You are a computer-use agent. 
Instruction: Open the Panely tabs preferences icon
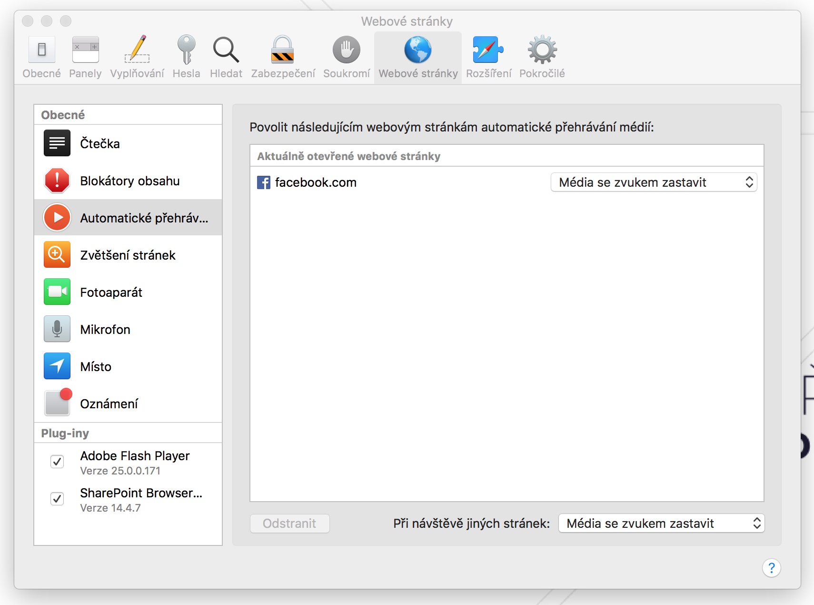point(86,50)
